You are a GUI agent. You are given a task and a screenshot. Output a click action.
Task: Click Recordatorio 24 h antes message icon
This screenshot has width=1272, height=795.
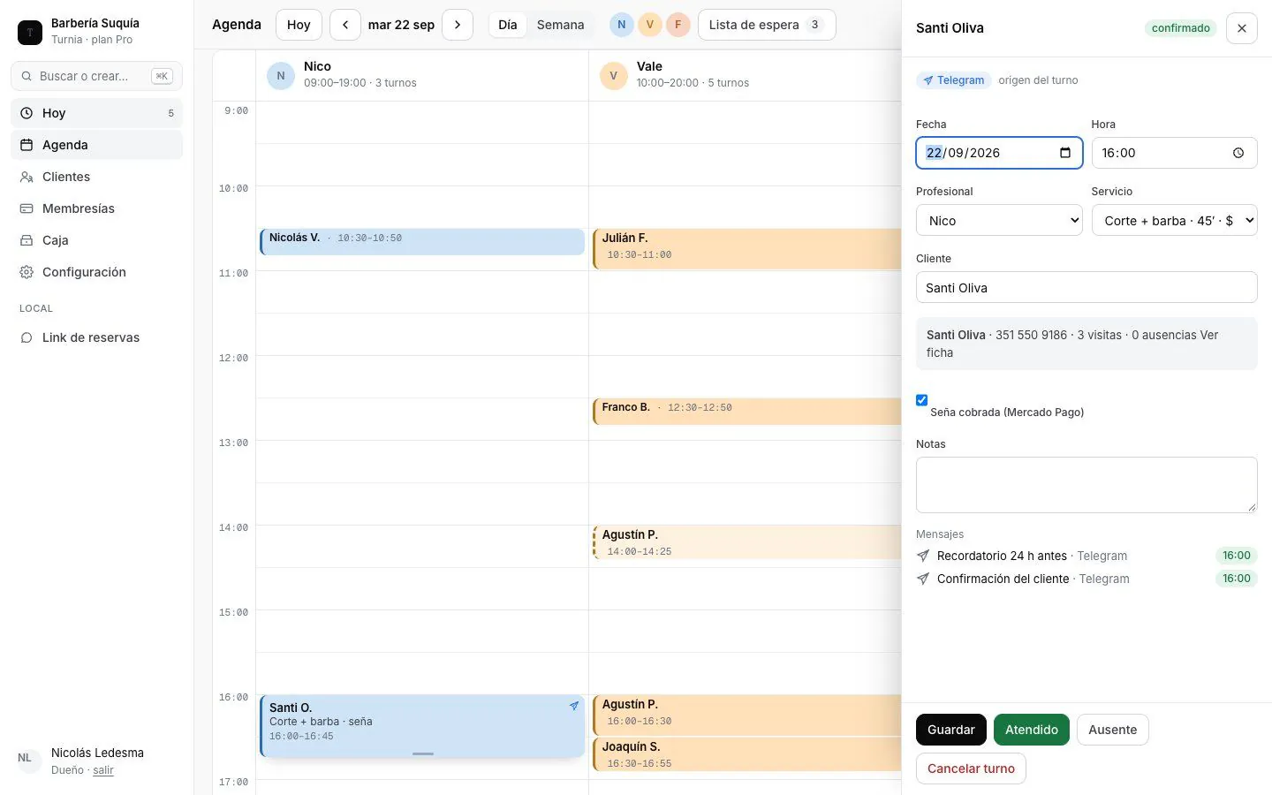(923, 556)
